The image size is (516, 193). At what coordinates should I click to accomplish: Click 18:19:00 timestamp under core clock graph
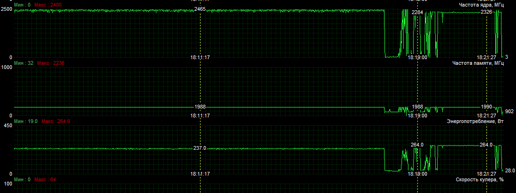tap(417, 57)
